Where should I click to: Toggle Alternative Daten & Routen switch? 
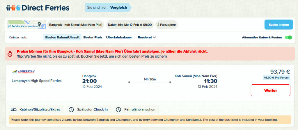pyautogui.click(x=288, y=37)
